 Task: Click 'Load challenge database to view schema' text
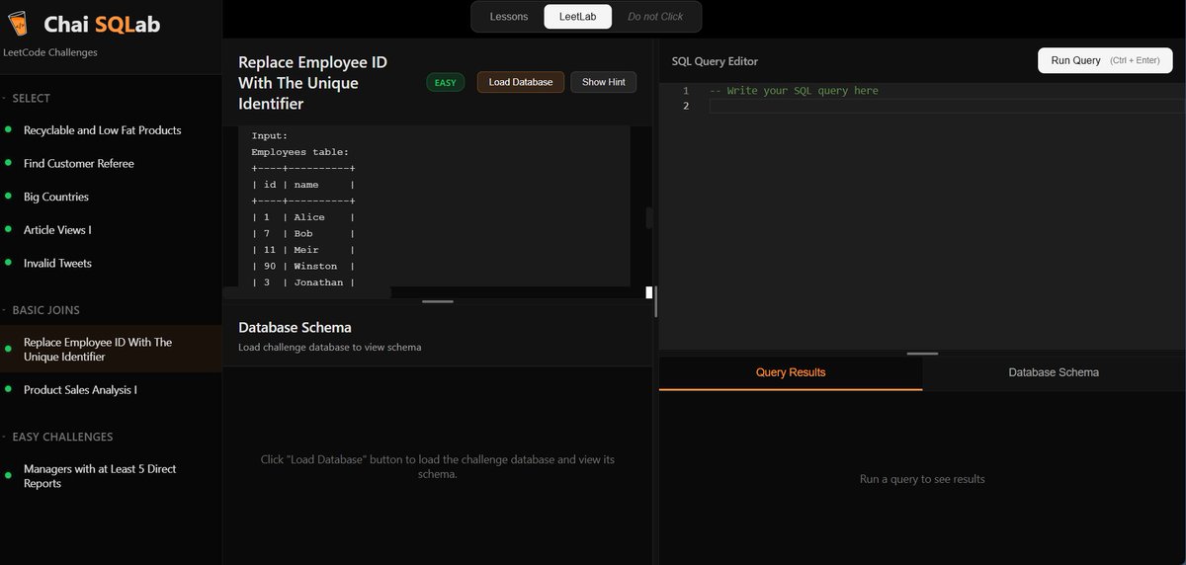click(x=330, y=348)
